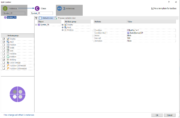Click the Rotation icon in checkbox list
Image resolution: width=180 pixels, height=118 pixels.
8,57
